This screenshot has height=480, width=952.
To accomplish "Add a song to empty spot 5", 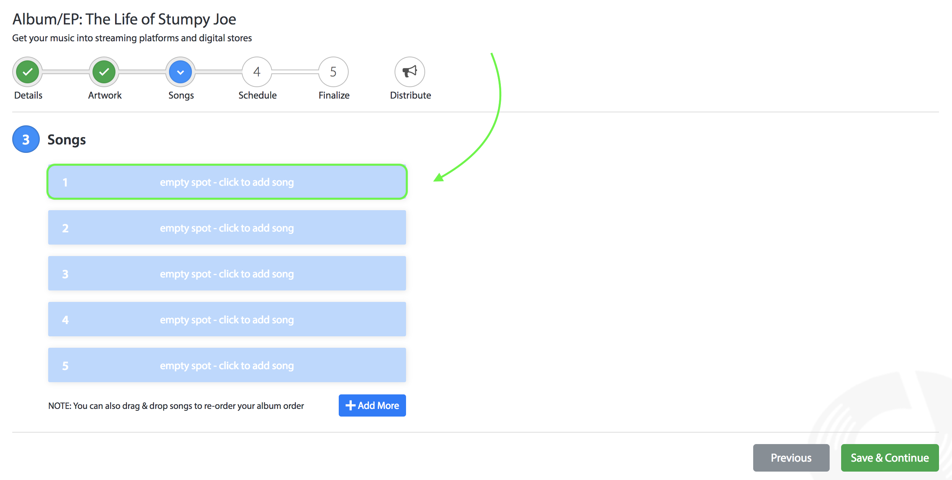I will pyautogui.click(x=227, y=365).
